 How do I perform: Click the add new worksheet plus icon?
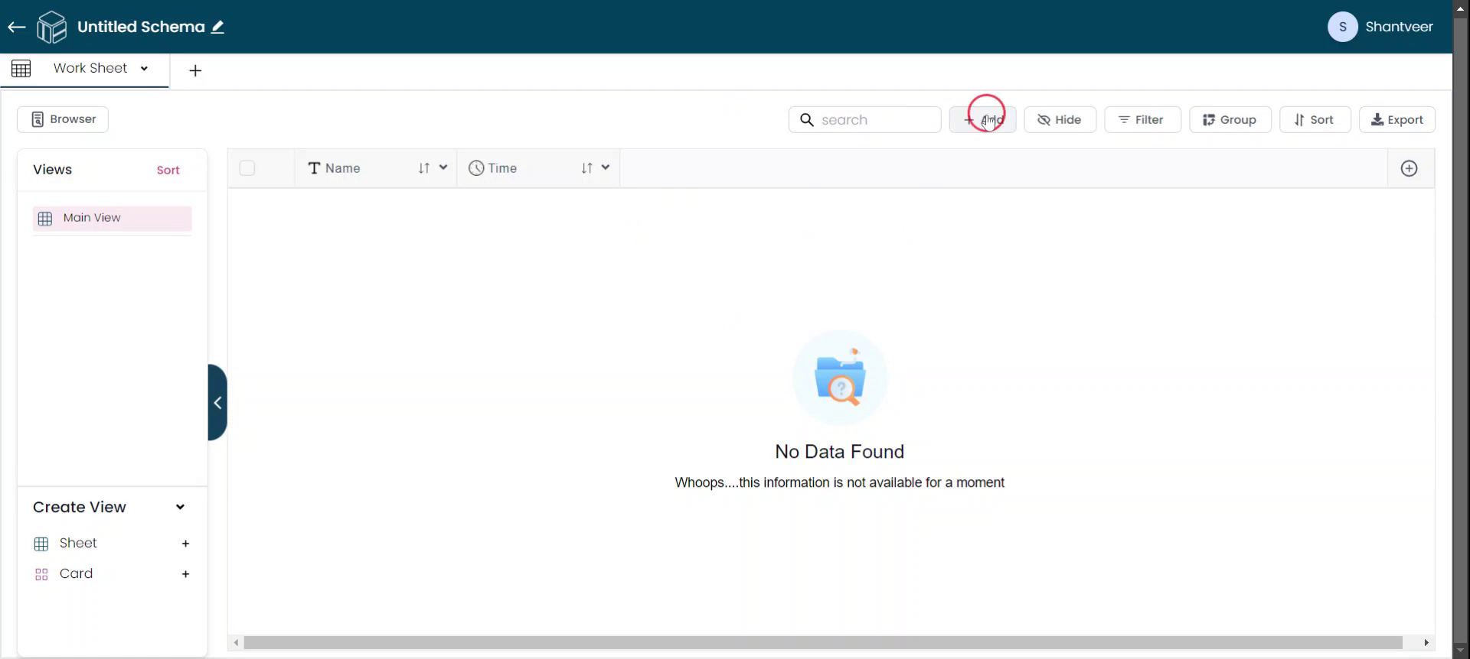pyautogui.click(x=195, y=71)
